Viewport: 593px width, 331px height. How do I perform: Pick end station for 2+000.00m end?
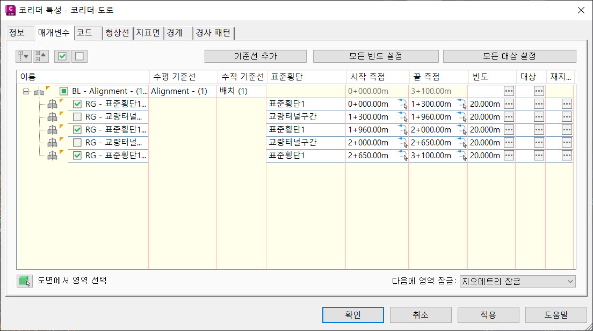click(x=462, y=130)
